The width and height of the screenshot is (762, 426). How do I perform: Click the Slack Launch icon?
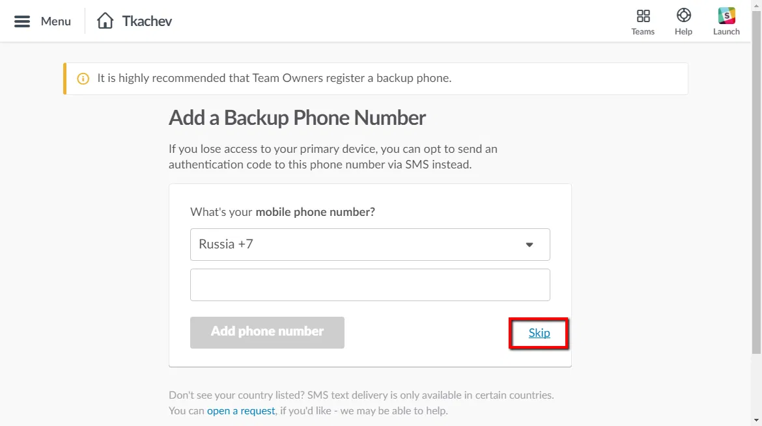[726, 16]
